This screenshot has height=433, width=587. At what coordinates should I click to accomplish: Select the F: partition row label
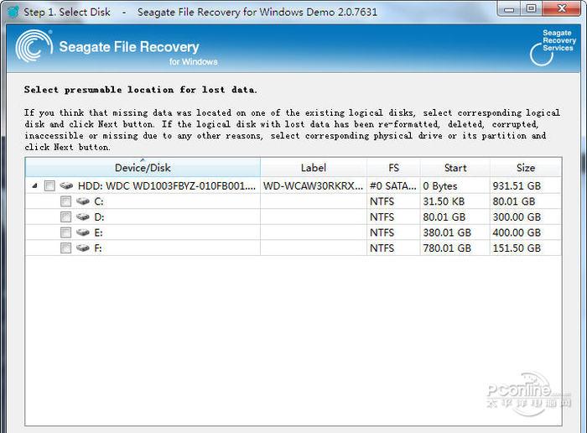click(98, 248)
